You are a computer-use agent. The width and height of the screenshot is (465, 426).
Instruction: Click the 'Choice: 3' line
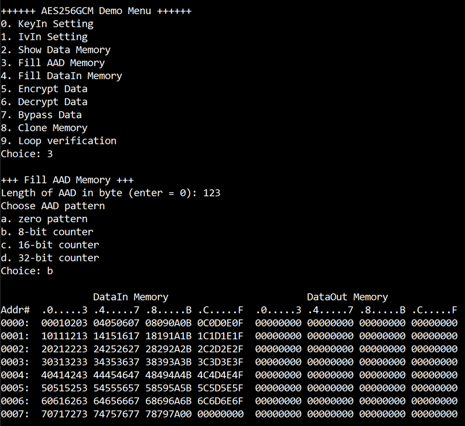point(27,154)
